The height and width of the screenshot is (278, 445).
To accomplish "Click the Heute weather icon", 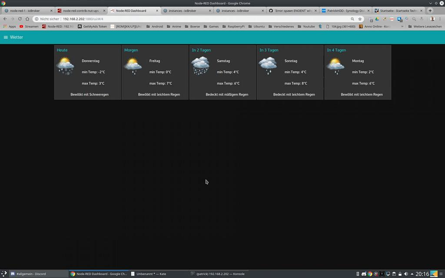I will (x=65, y=66).
